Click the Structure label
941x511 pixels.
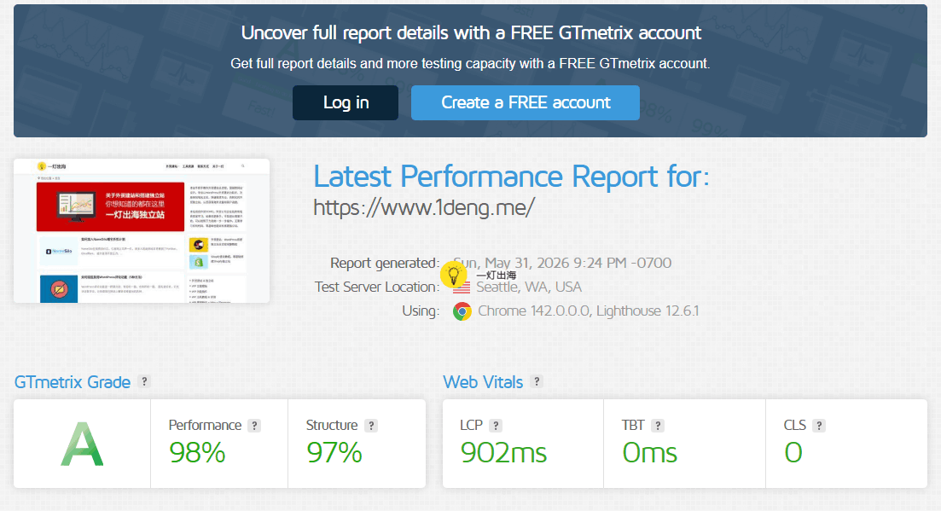[x=331, y=425]
